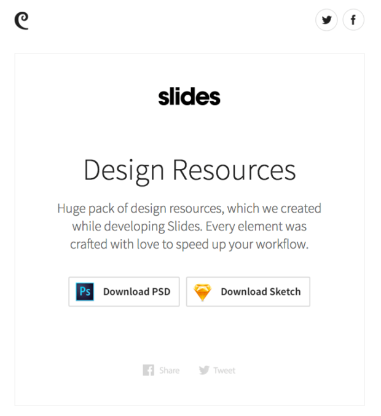This screenshot has height=416, width=381.
Task: Click the gray Twitter bird beside Tweet
Action: click(204, 370)
